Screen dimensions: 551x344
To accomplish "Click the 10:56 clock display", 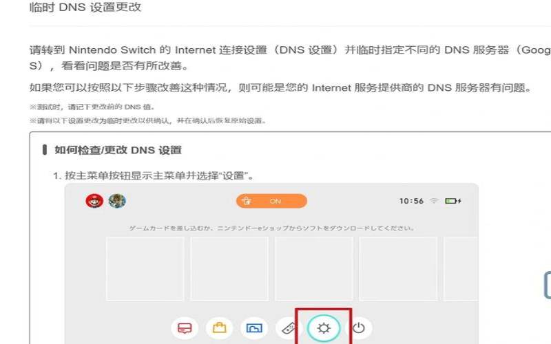I will 411,201.
